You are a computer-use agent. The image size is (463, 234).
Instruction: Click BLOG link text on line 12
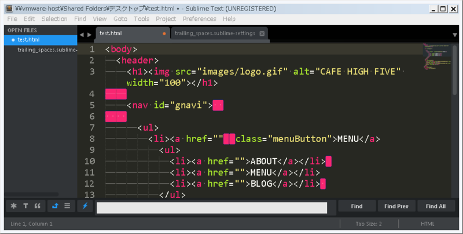[261, 184]
